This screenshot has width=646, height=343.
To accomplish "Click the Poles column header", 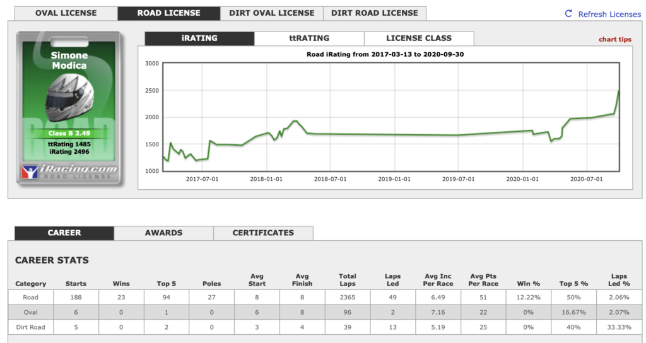I will pyautogui.click(x=212, y=284).
